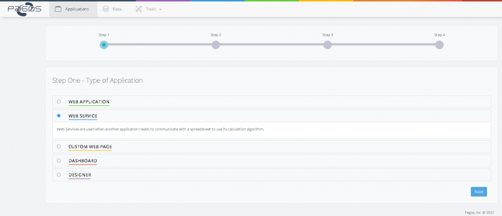Click the Applications window icon
Screen dimensions: 502x216
tap(58, 9)
